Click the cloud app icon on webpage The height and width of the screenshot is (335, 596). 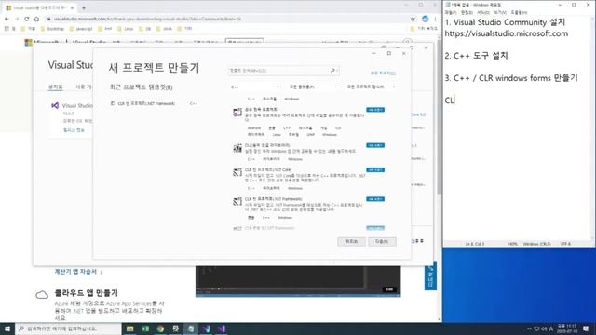click(x=42, y=295)
